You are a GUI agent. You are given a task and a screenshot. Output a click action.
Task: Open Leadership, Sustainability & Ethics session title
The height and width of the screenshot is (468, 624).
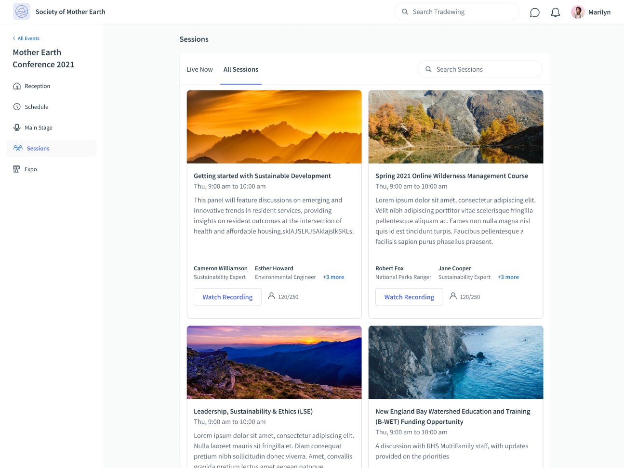[x=253, y=411]
